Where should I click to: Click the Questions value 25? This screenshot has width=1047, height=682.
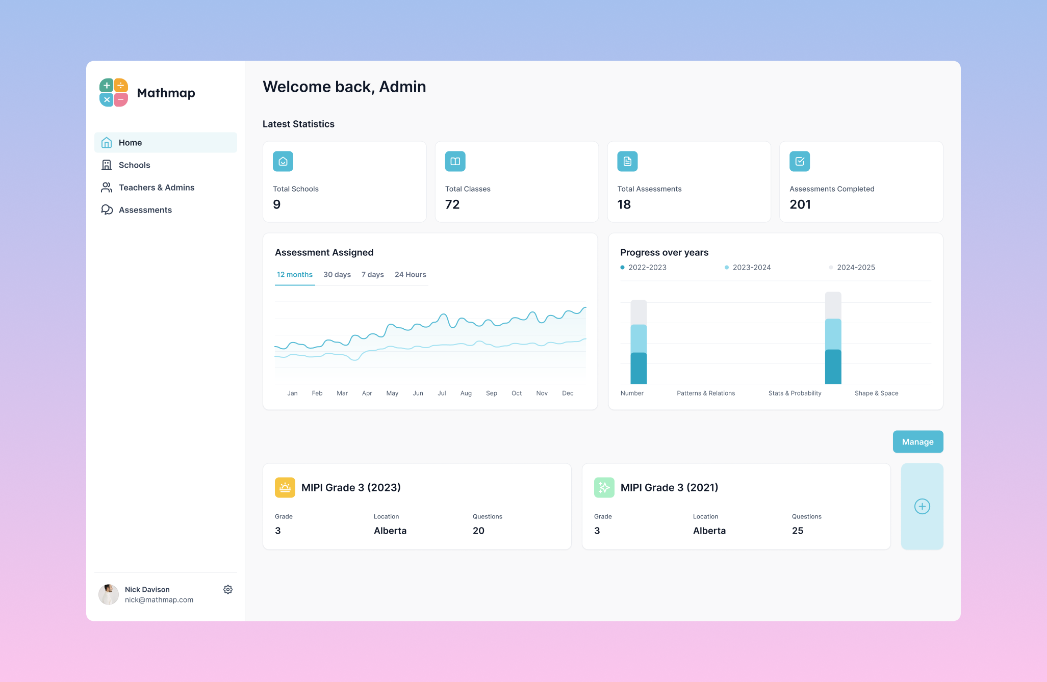[x=798, y=531]
